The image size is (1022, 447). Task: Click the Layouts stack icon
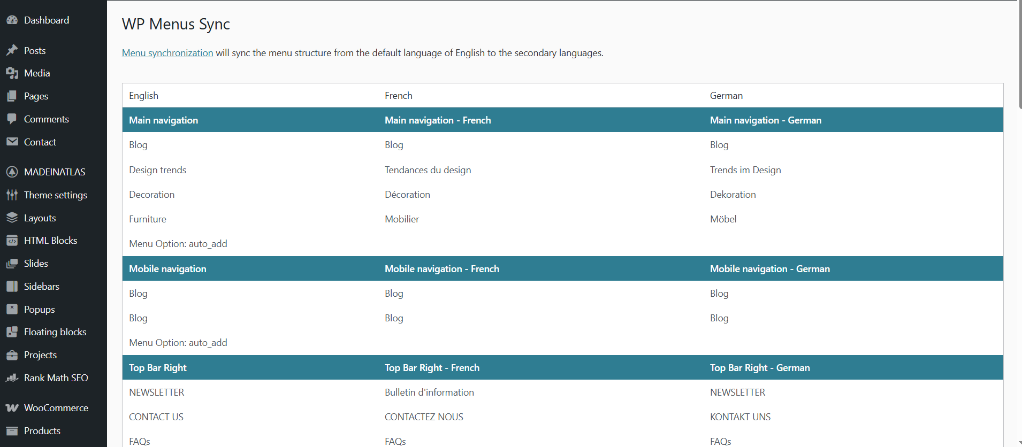click(12, 218)
